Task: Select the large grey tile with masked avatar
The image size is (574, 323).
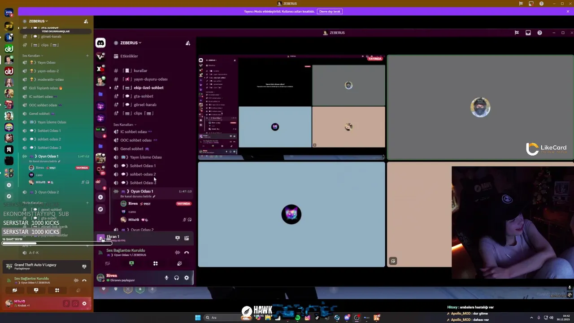Action: (480, 108)
